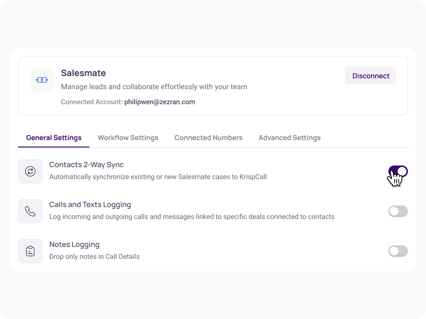
Task: Enable the Calls and Texts Logging switch
Action: [x=398, y=211]
